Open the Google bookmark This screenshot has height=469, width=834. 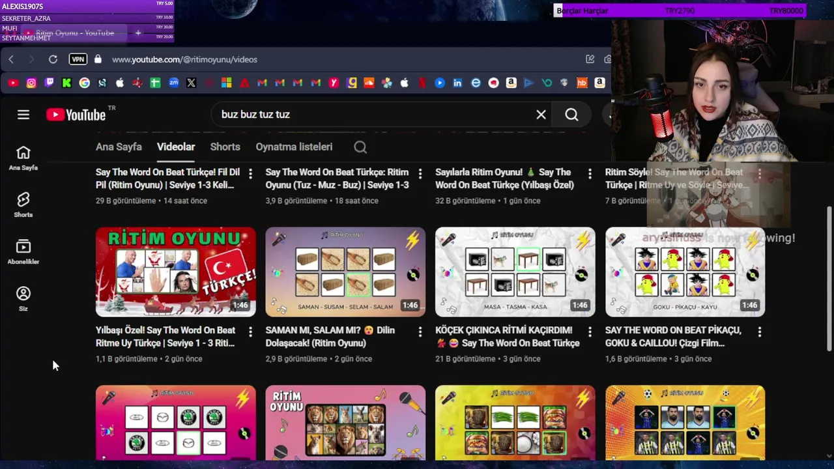[x=85, y=83]
